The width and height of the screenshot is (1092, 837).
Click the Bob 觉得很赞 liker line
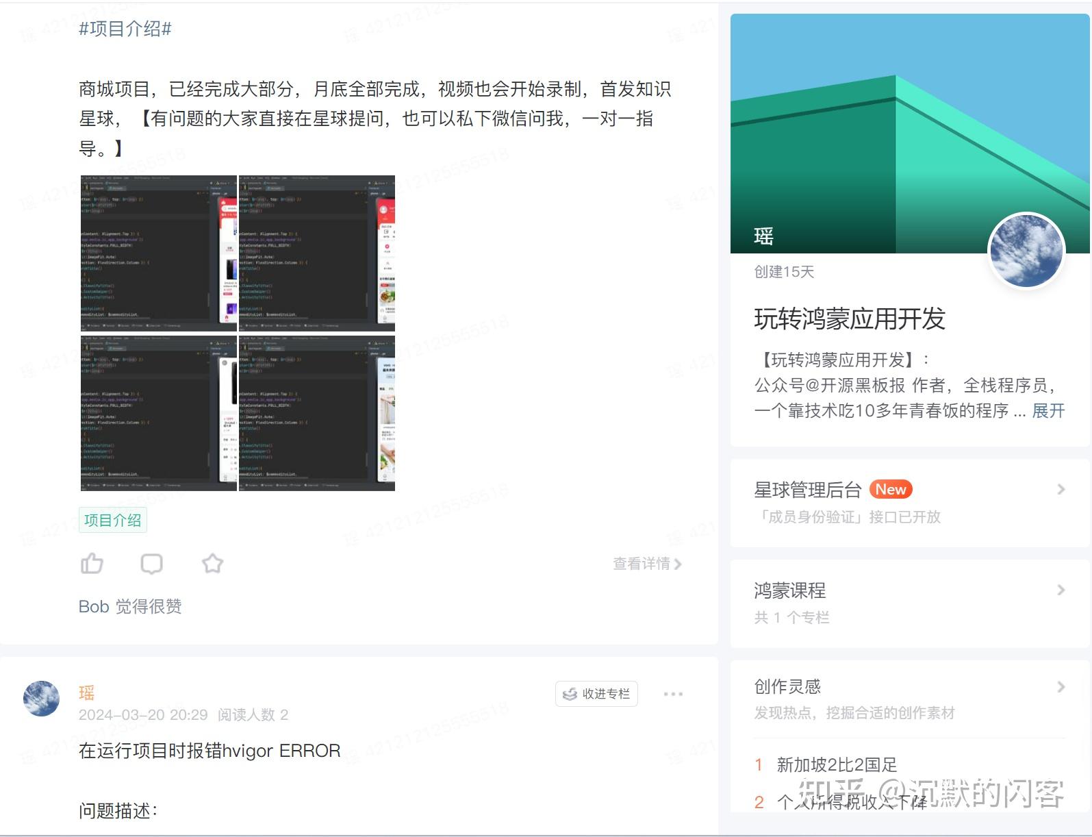[x=130, y=607]
